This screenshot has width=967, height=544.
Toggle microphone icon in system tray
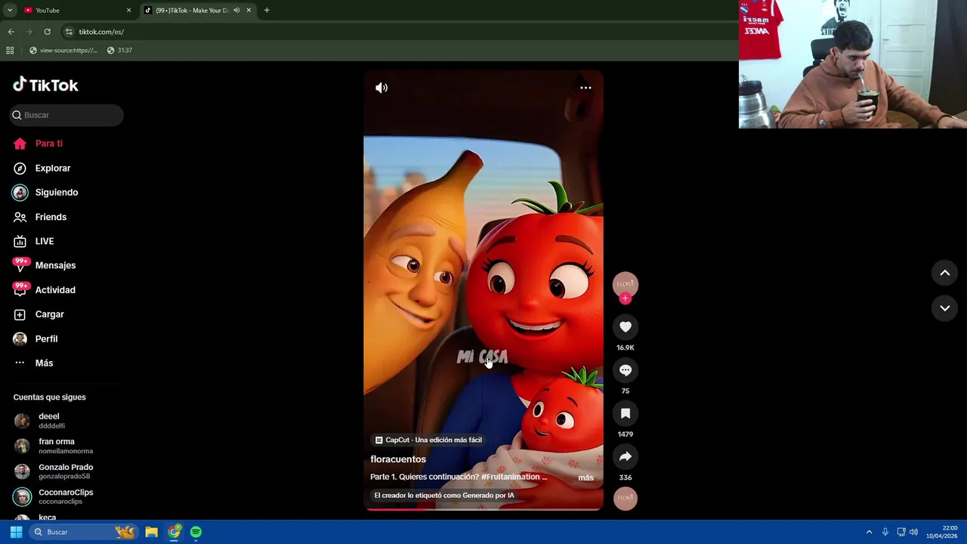pos(885,532)
